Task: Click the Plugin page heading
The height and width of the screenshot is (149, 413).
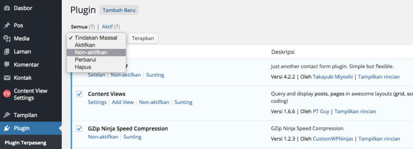Action: click(83, 10)
